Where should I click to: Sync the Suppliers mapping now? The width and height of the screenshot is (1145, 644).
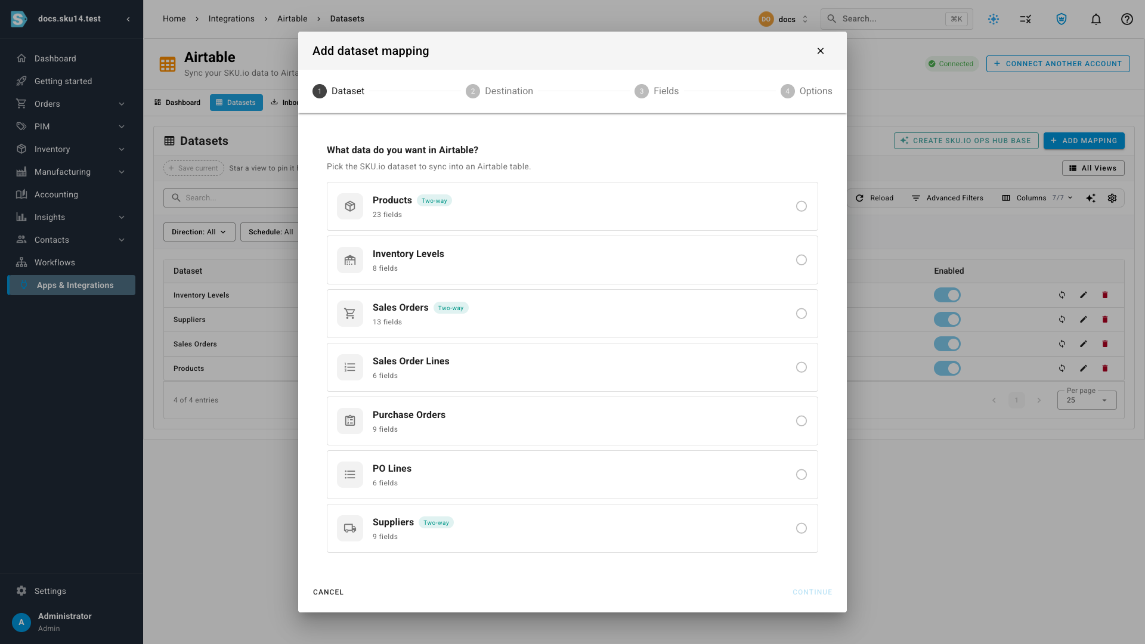(1062, 320)
